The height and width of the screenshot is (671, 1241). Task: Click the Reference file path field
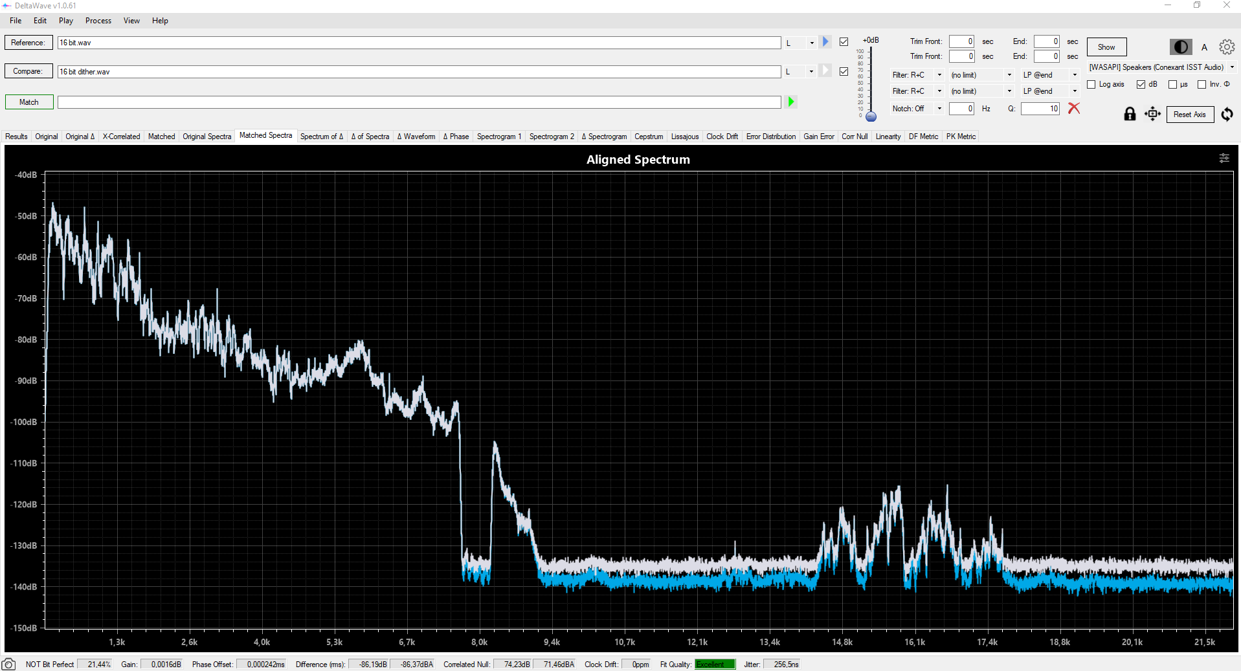(x=419, y=43)
